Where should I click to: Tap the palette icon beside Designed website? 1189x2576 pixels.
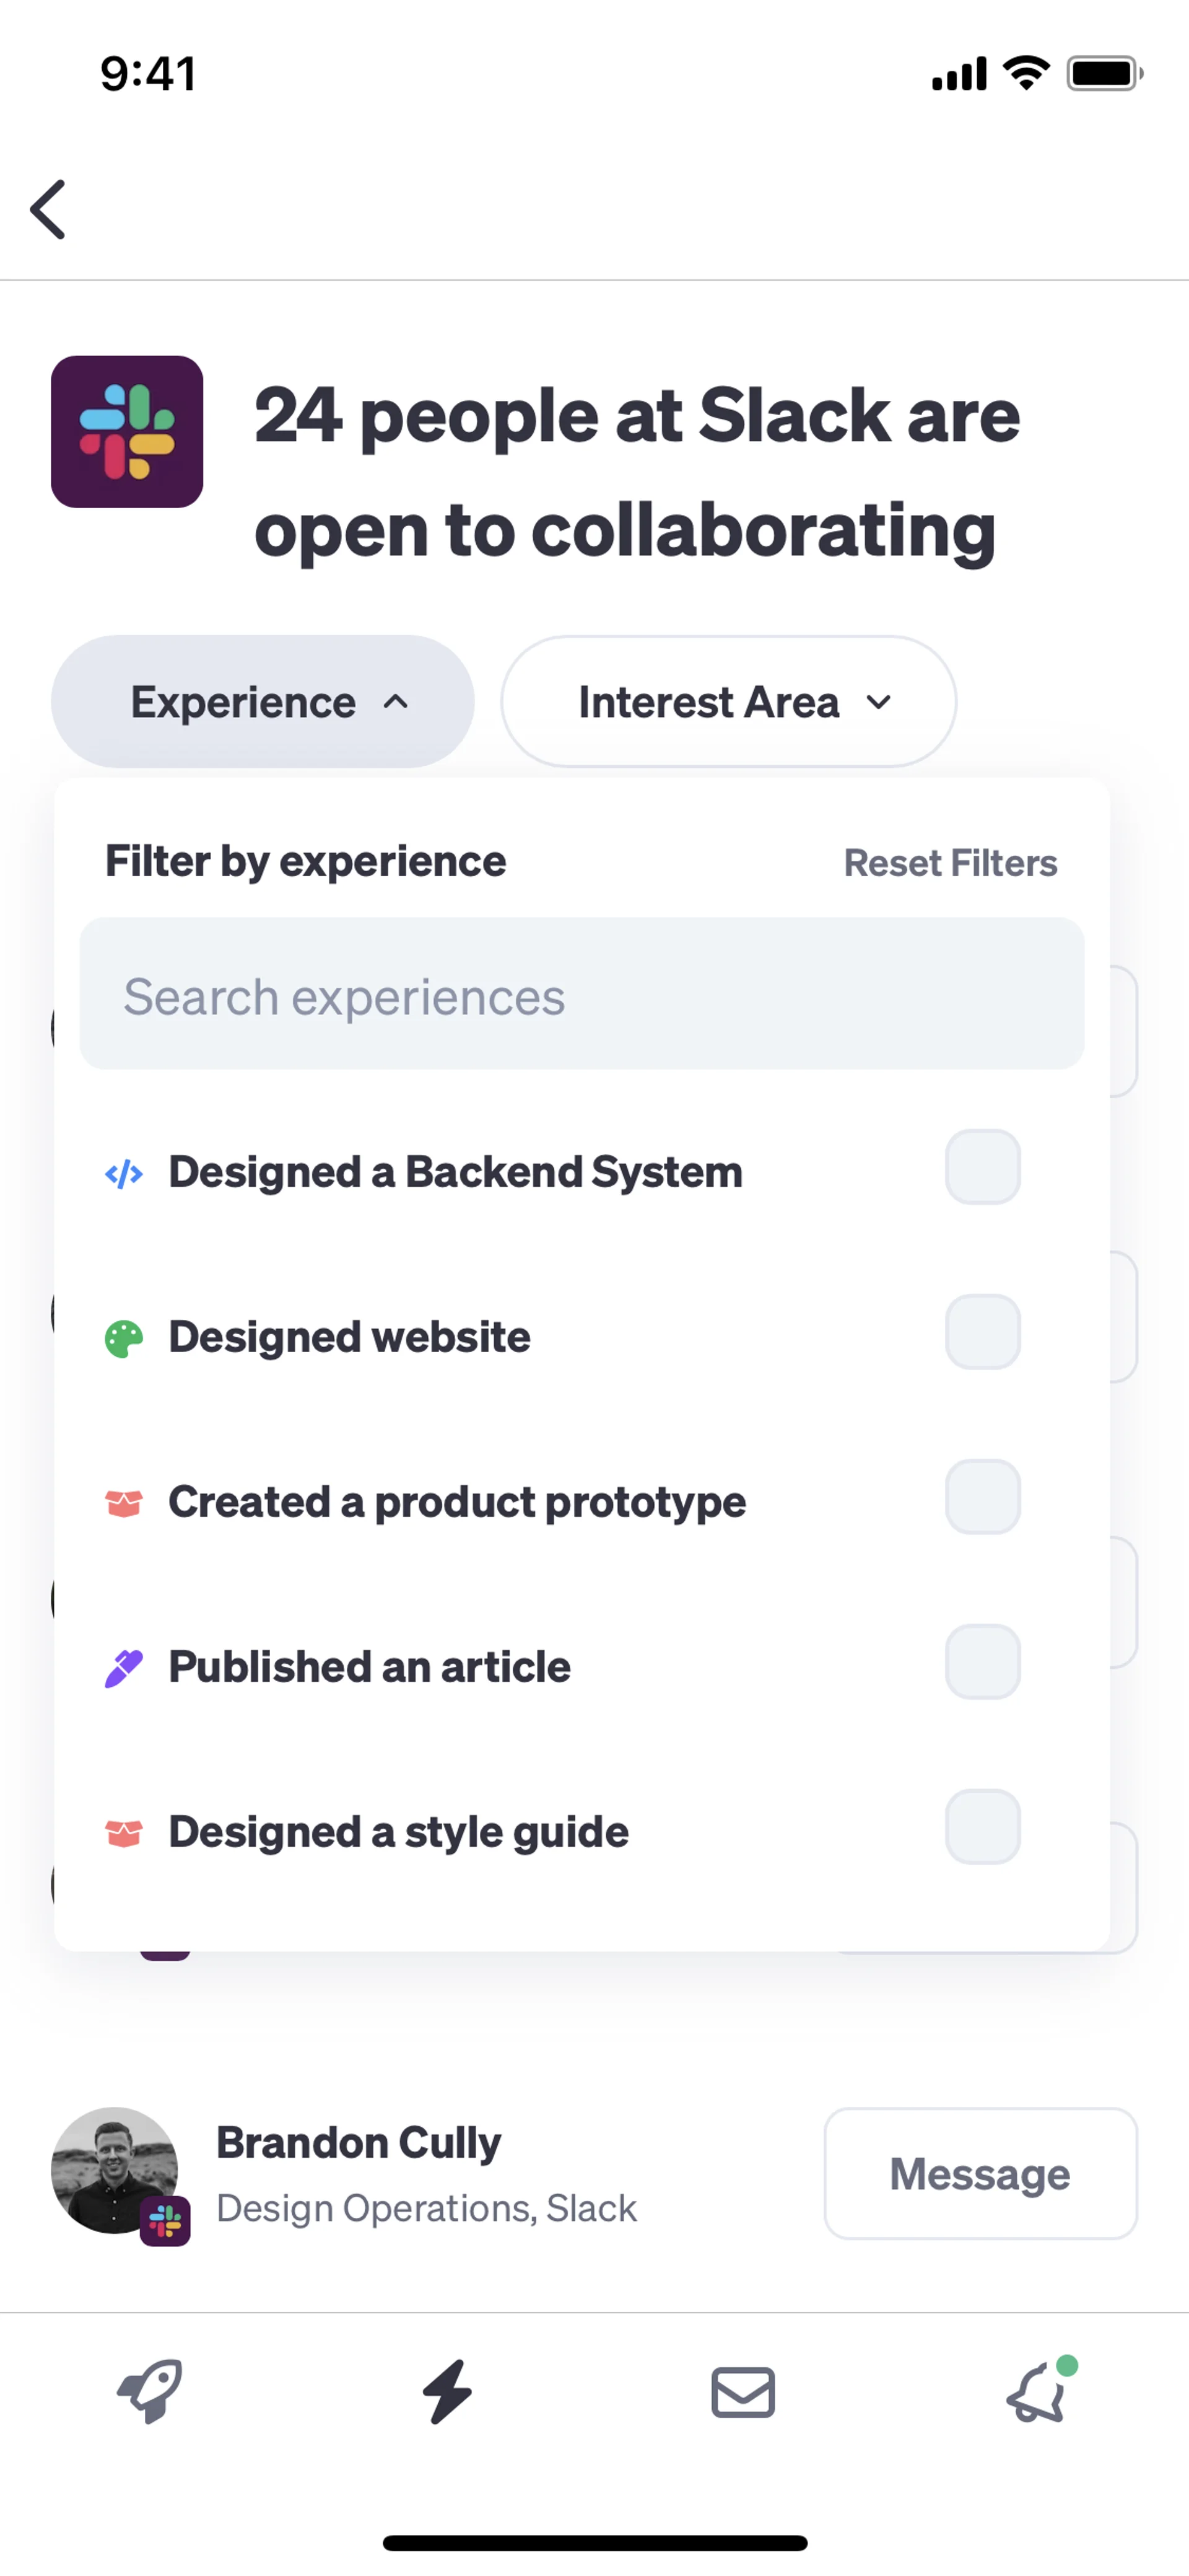tap(124, 1339)
